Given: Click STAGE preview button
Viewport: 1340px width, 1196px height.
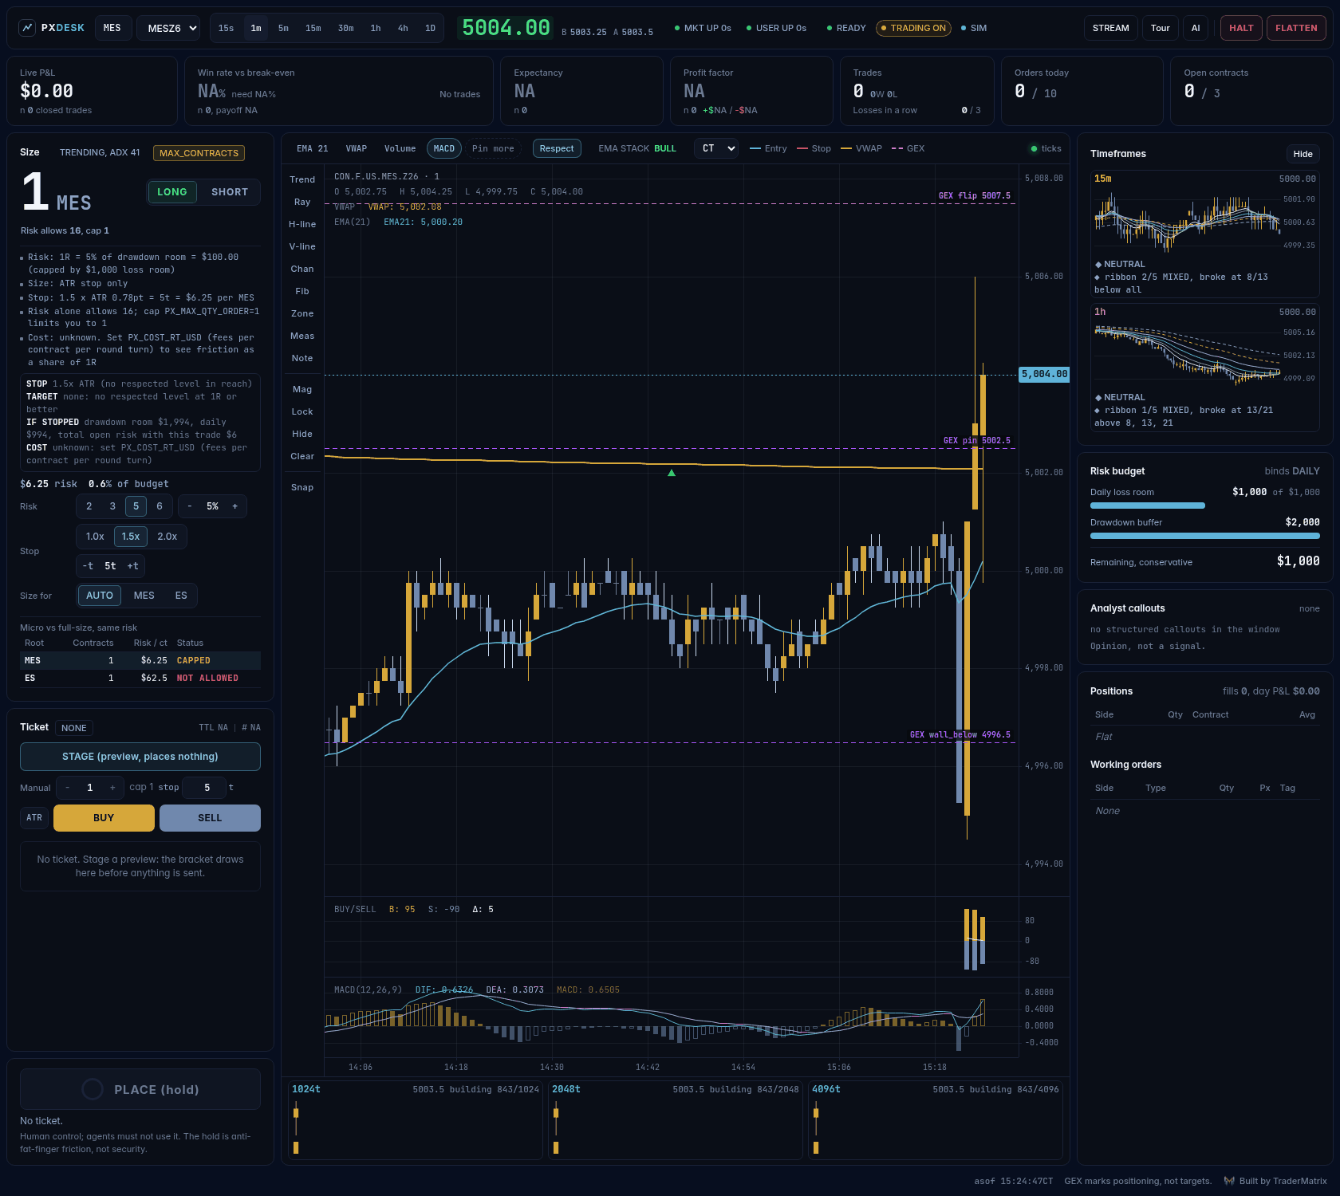Looking at the screenshot, I should tap(140, 757).
